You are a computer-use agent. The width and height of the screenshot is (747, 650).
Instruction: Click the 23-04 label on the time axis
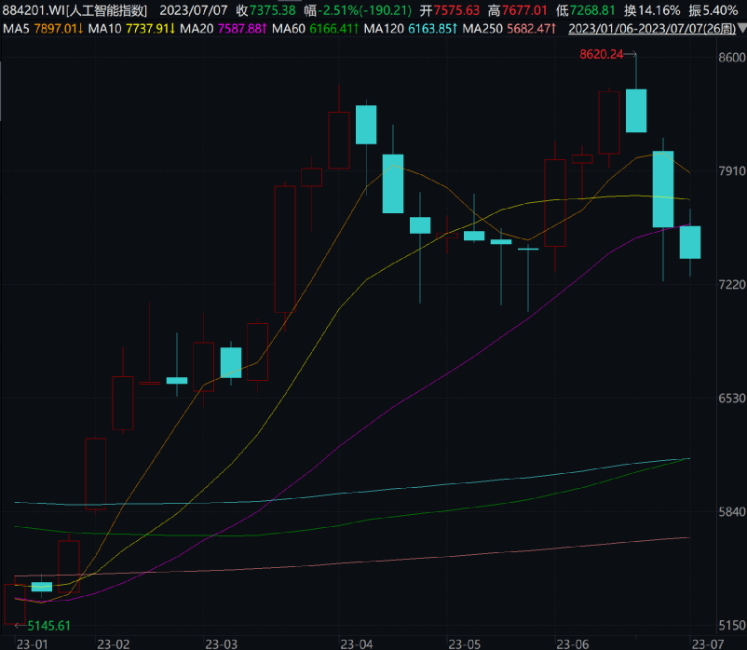356,643
